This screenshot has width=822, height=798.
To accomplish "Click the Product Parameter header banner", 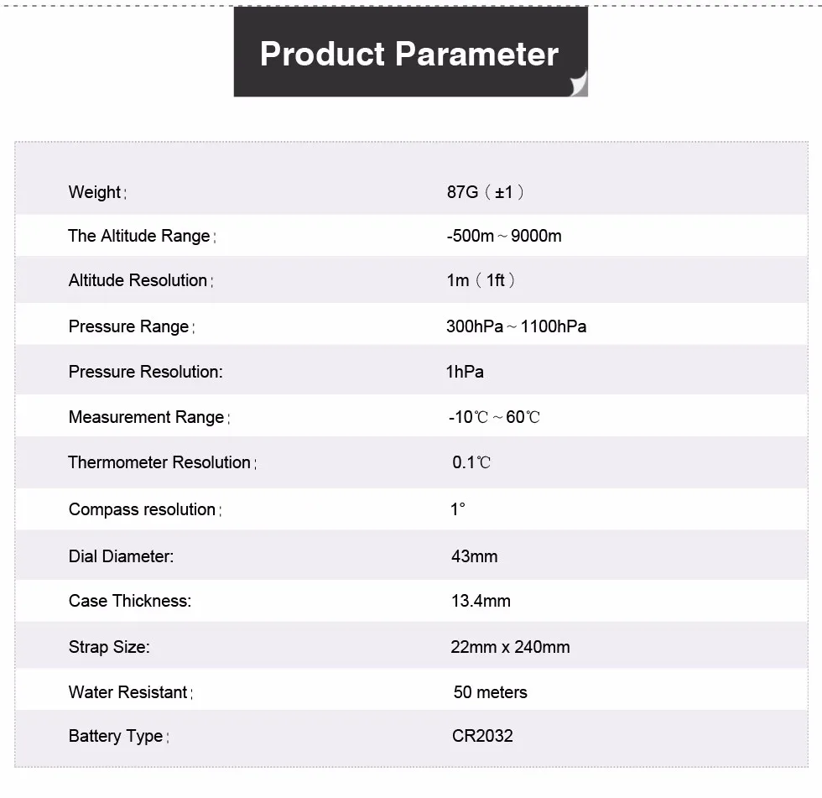I will tap(409, 54).
